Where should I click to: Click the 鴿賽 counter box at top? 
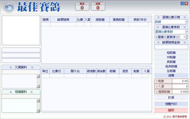coord(98,6)
